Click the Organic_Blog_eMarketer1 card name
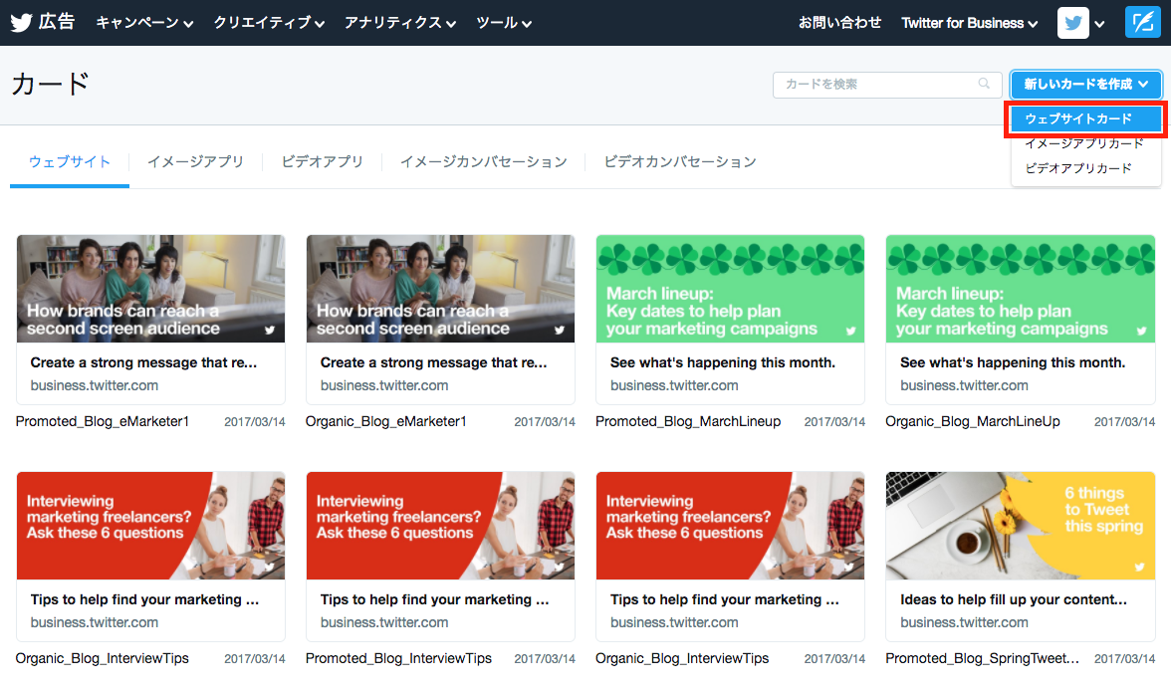This screenshot has width=1171, height=691. pos(386,421)
